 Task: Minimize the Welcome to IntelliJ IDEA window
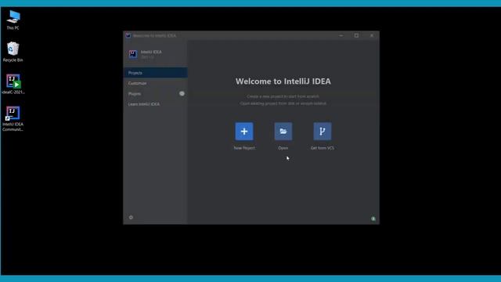[341, 35]
